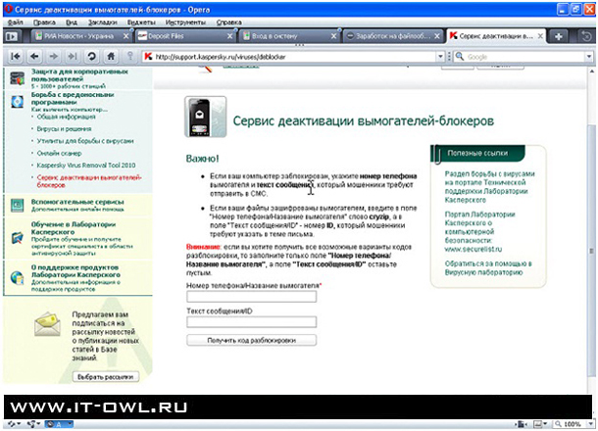Open the Общая информация link
Screen dimensions: 598x431
coord(66,117)
